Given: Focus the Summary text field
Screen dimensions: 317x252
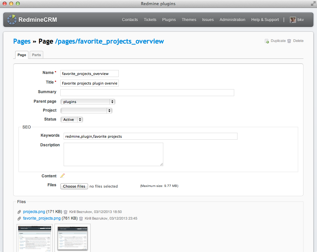Looking at the screenshot, I should [x=147, y=92].
